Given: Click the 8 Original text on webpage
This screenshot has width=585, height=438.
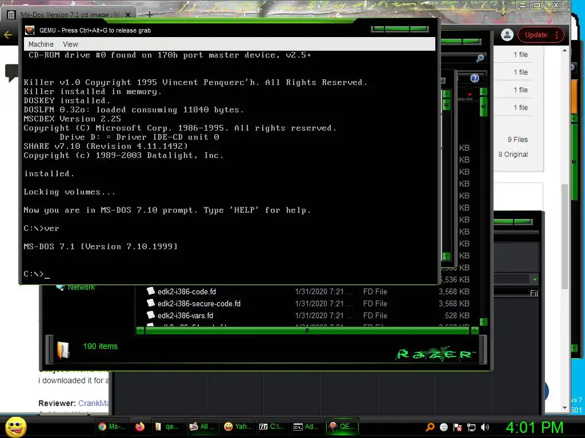Looking at the screenshot, I should [x=513, y=154].
